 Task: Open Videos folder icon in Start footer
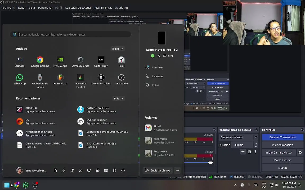tap(89, 170)
